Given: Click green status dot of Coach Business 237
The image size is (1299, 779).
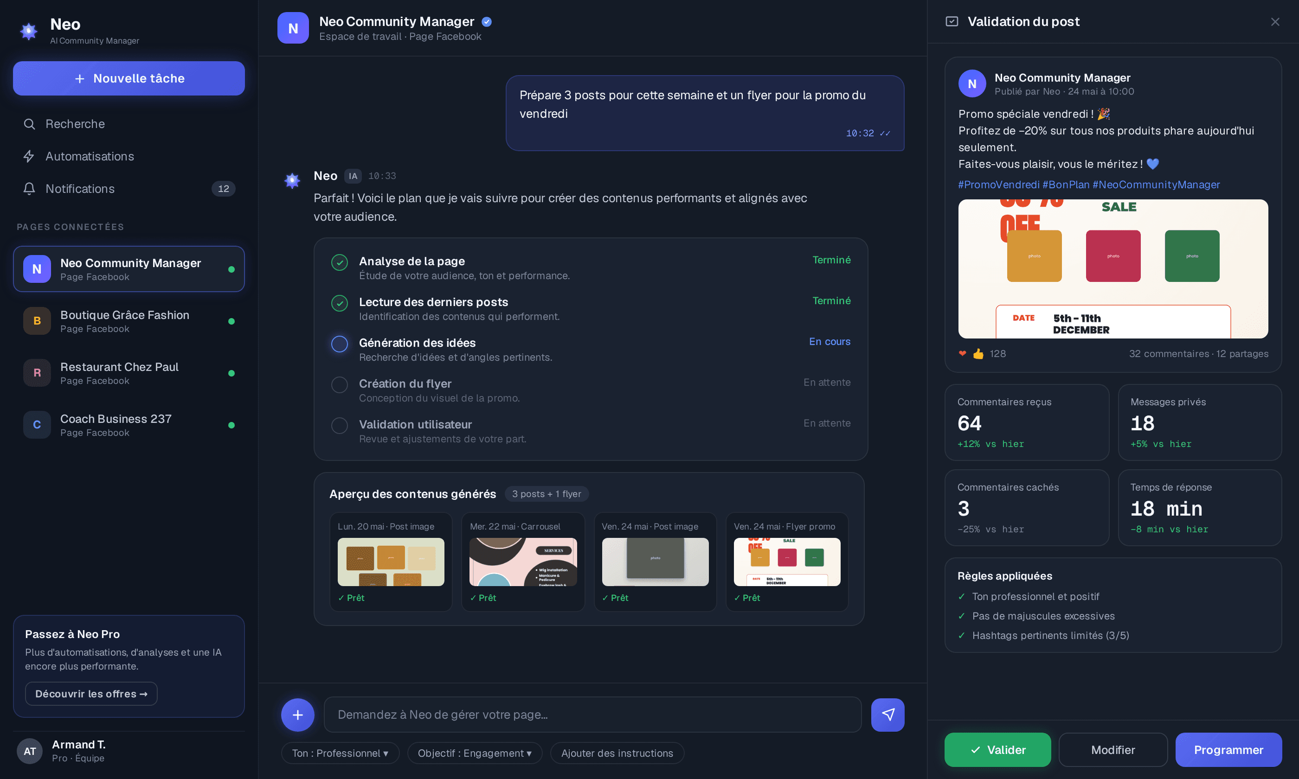Looking at the screenshot, I should [231, 425].
